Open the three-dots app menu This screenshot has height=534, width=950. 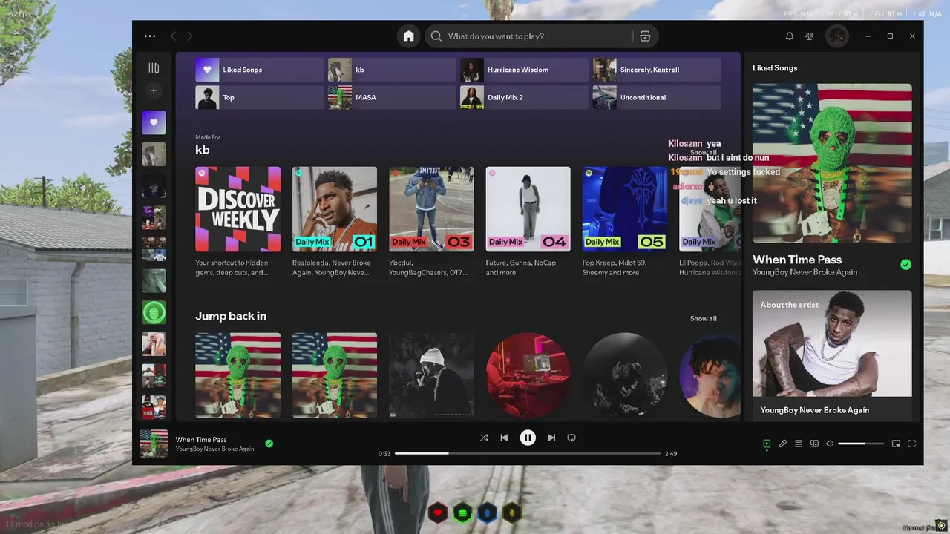(150, 36)
